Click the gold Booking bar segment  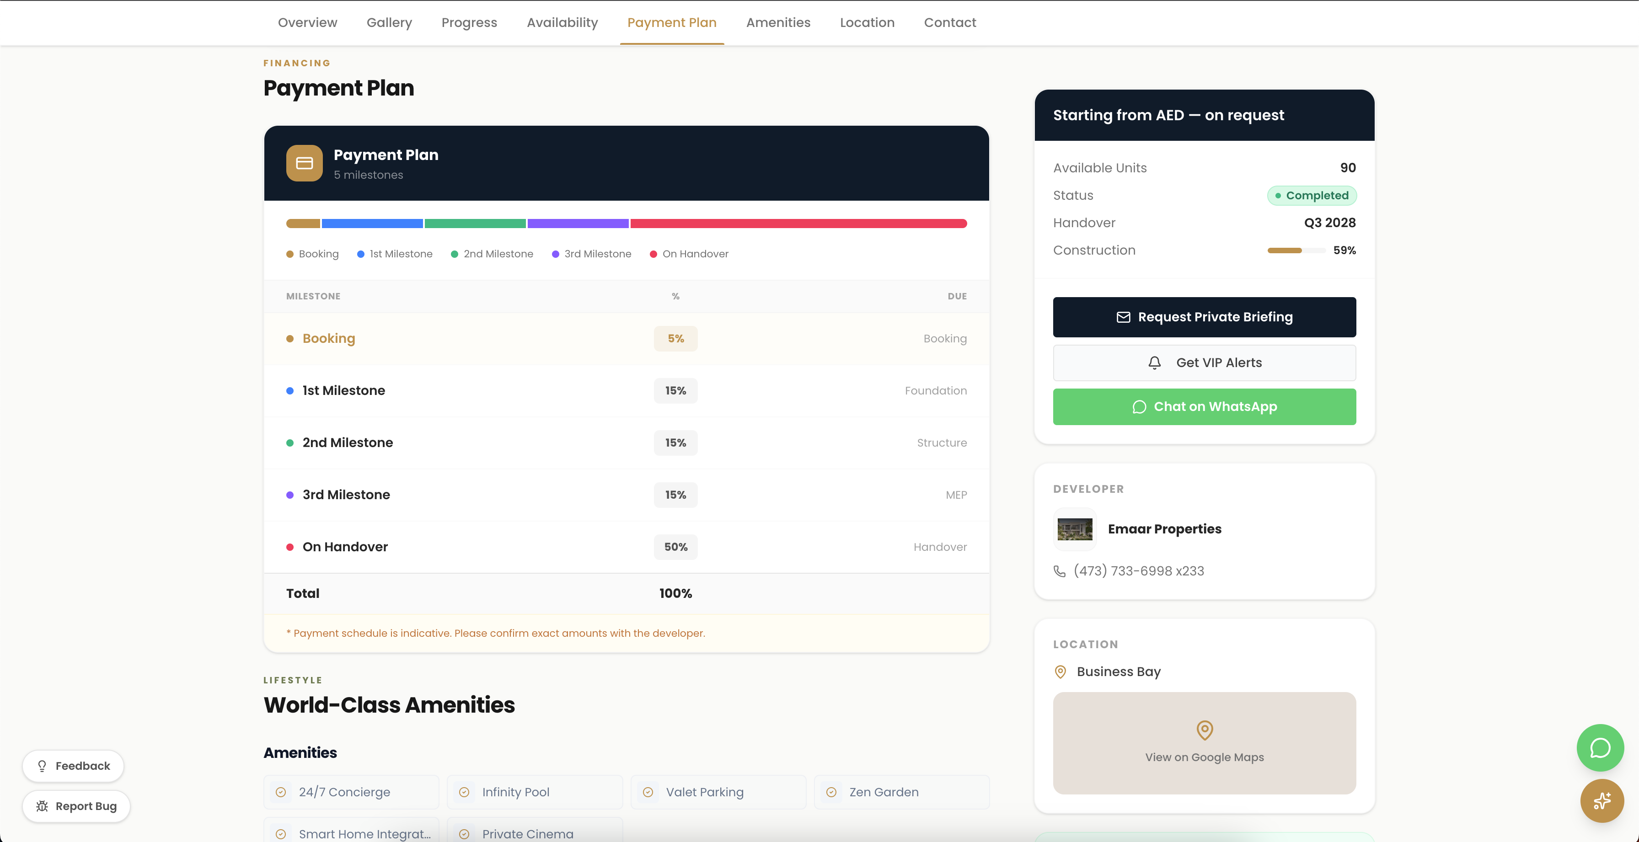point(303,223)
